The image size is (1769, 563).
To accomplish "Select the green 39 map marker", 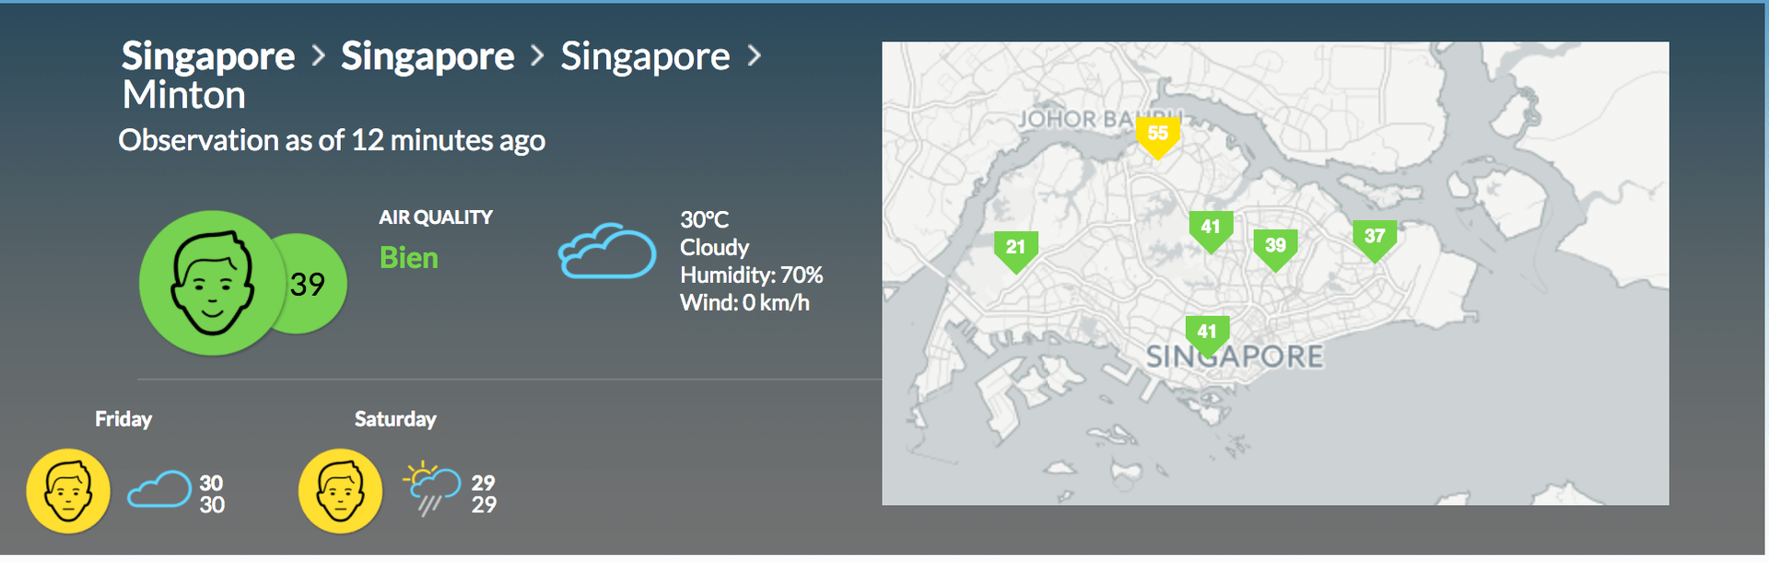I will 1276,250.
